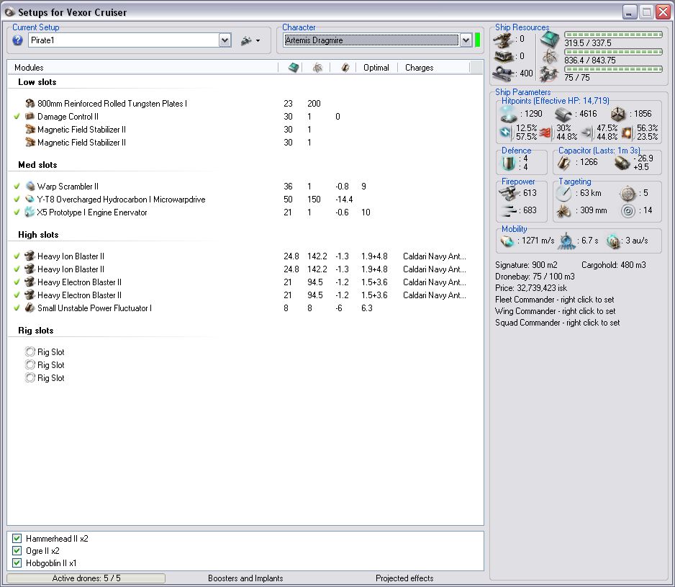The width and height of the screenshot is (675, 587).
Task: Open the Current Setup dropdown list
Action: pyautogui.click(x=225, y=40)
